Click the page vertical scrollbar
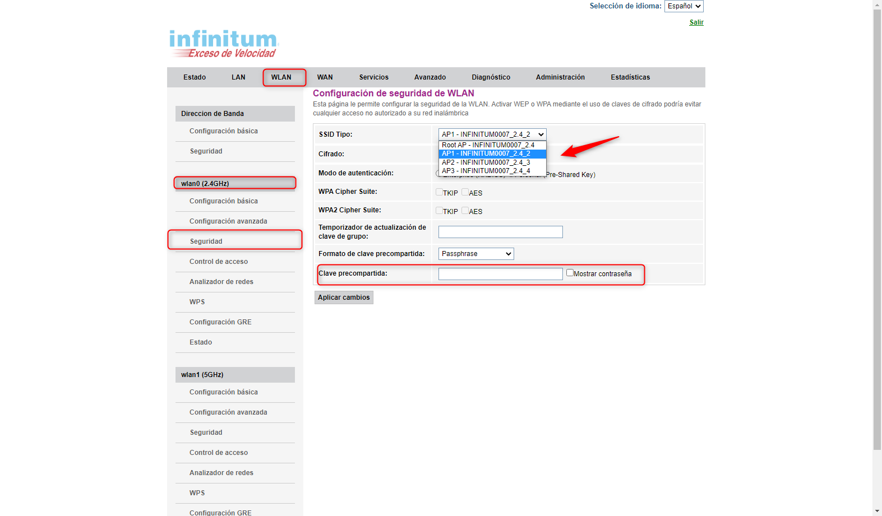882x516 pixels. (877, 224)
